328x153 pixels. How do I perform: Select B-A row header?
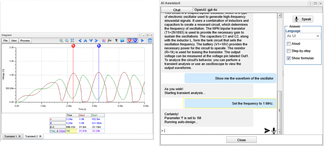(57, 127)
